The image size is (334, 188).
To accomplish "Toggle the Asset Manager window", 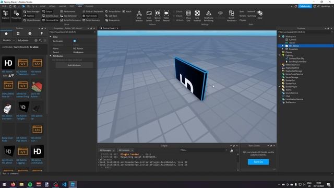I will 31,11.
